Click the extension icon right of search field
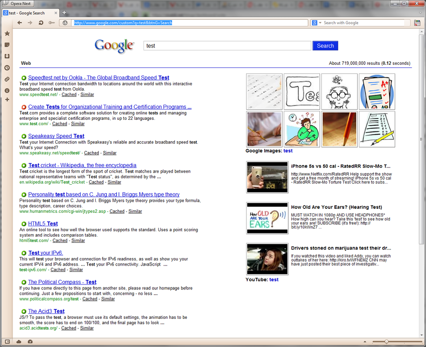The image size is (426, 347). click(417, 23)
